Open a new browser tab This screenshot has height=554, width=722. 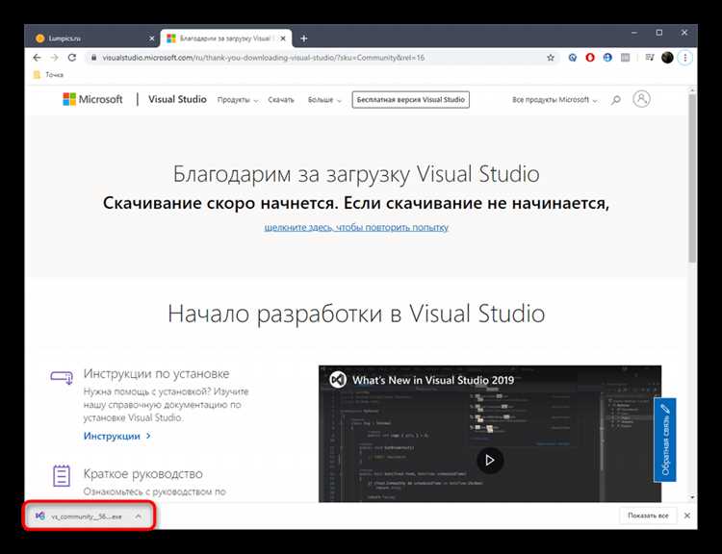304,38
